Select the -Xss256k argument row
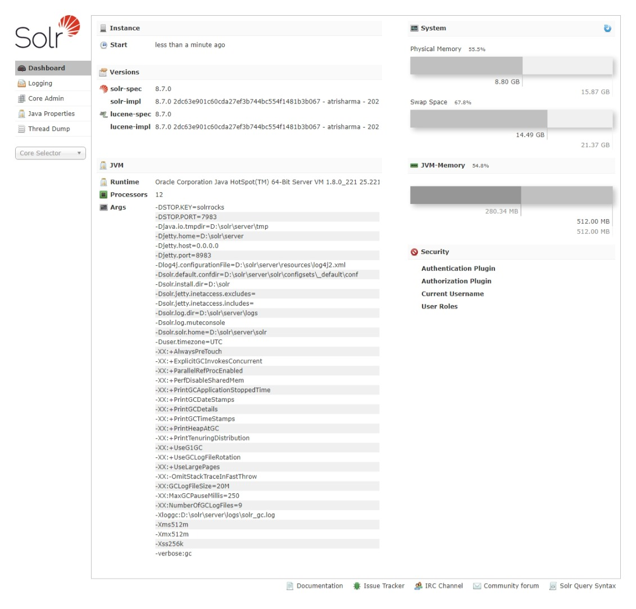Screen dimensions: 636x609 (x=267, y=544)
